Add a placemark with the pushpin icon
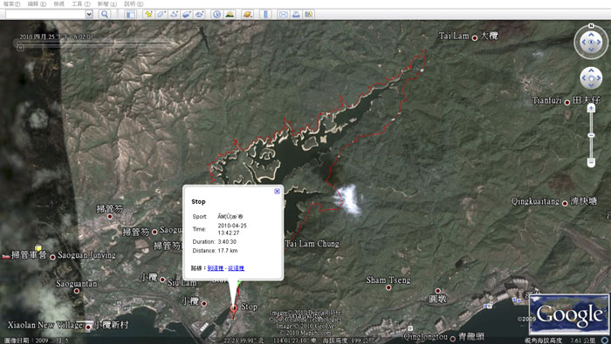611x344 pixels. 148,15
